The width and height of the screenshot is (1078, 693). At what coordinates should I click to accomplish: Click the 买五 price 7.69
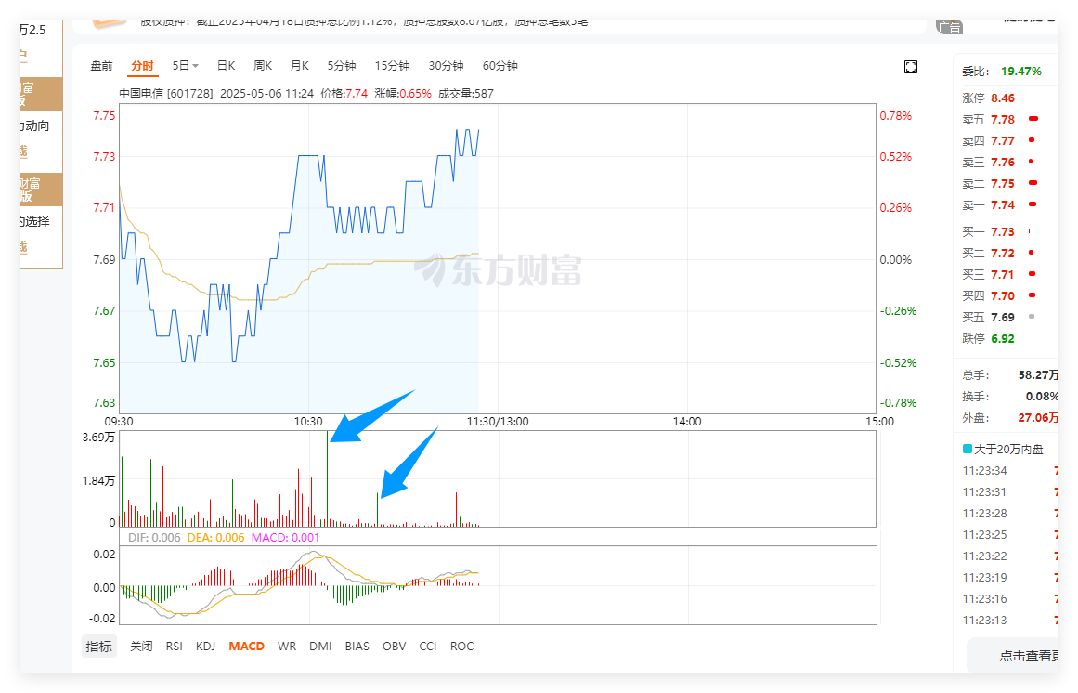coord(1003,317)
